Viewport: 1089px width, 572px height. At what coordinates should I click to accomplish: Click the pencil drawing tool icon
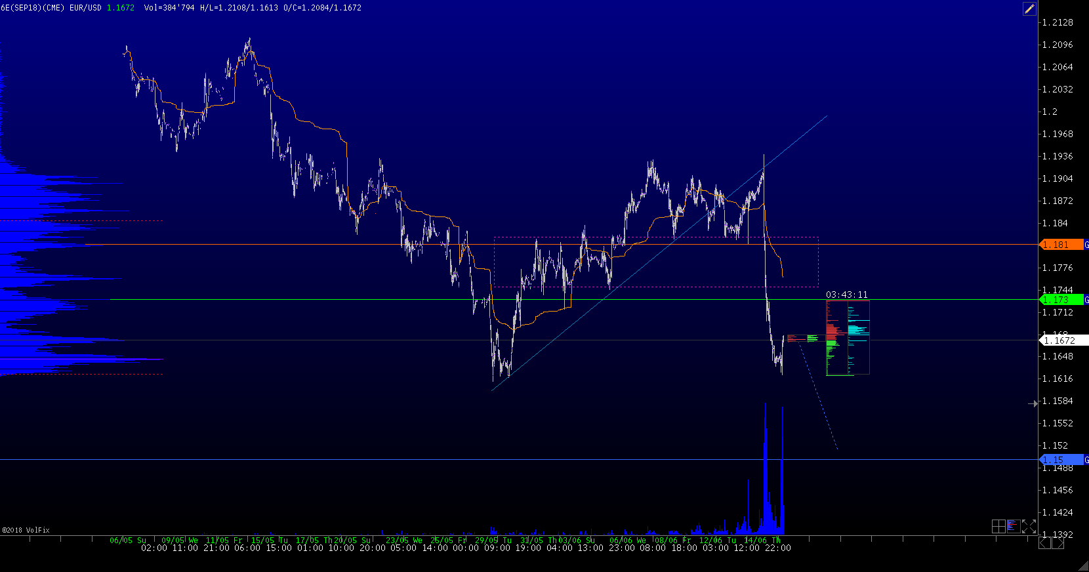pos(1029,9)
